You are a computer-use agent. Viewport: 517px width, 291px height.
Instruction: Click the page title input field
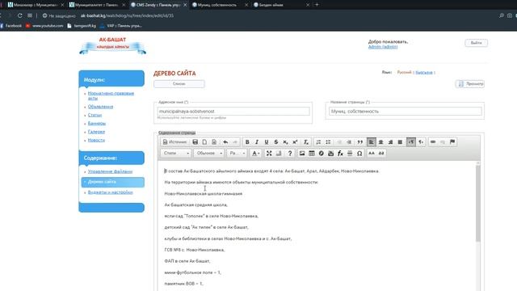click(406, 112)
